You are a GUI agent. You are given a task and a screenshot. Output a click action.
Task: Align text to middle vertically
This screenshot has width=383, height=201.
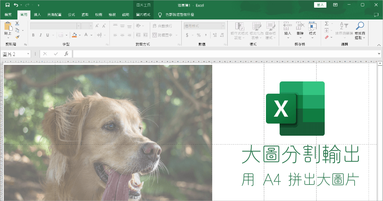click(x=123, y=26)
